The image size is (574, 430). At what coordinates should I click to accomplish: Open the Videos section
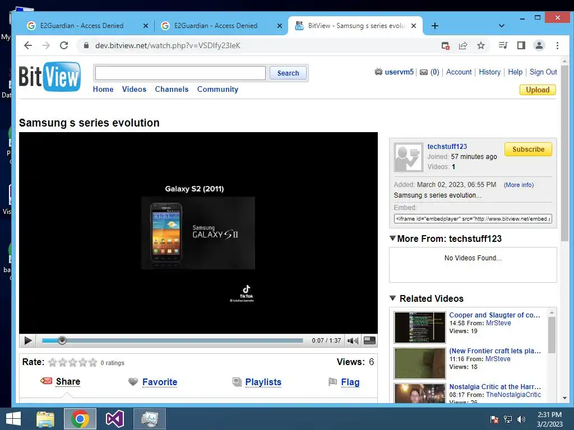pyautogui.click(x=134, y=89)
